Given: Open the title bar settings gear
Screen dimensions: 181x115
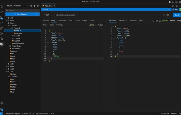Looking at the screenshot, I should pyautogui.click(x=180, y=2).
